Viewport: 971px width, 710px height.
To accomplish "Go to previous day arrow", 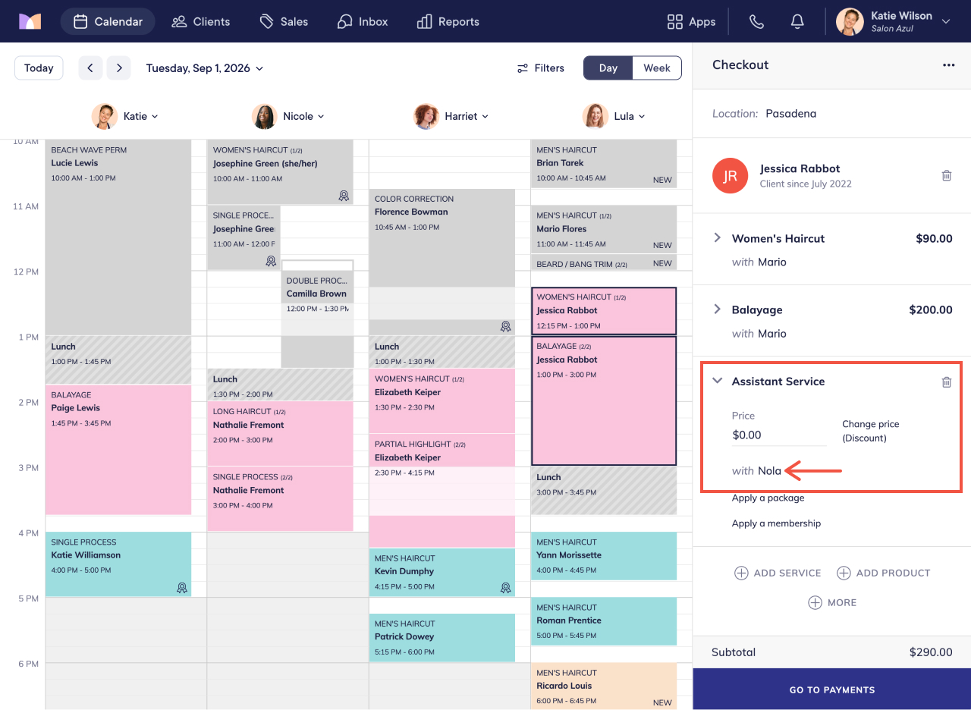I will pos(90,68).
